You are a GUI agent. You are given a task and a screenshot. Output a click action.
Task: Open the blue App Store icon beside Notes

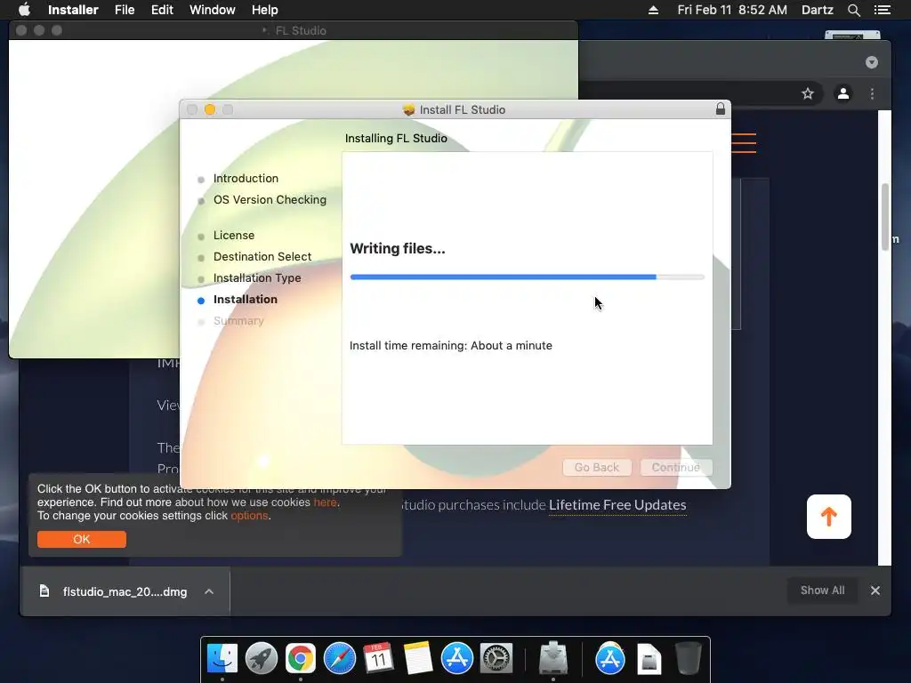click(x=457, y=659)
